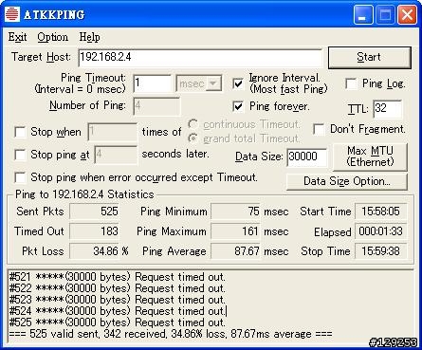Click the Stop Time value 15:59:38

click(381, 251)
